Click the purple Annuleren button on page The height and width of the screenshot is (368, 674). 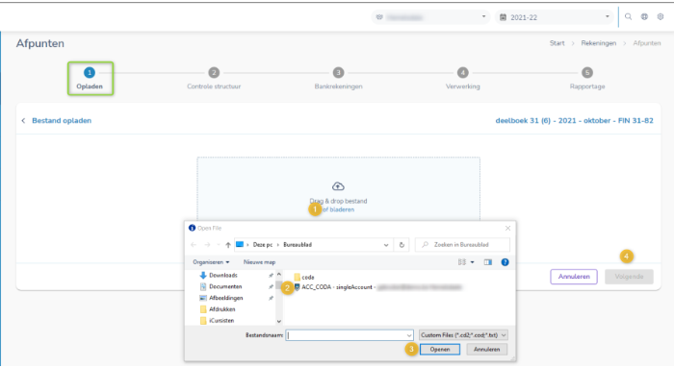tap(574, 277)
